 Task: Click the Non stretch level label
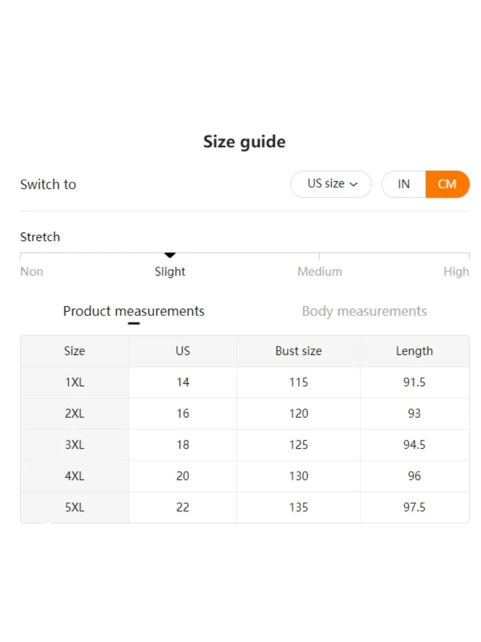click(32, 272)
